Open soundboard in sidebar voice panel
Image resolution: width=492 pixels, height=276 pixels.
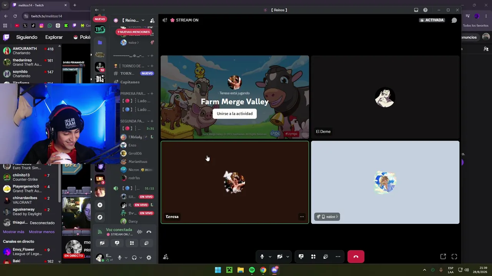coord(146,243)
